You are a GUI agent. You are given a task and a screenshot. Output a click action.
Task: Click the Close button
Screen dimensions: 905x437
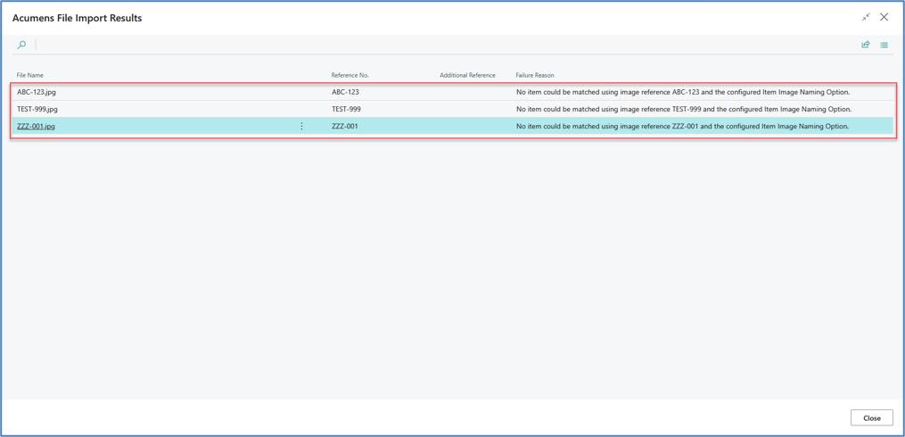click(x=871, y=418)
